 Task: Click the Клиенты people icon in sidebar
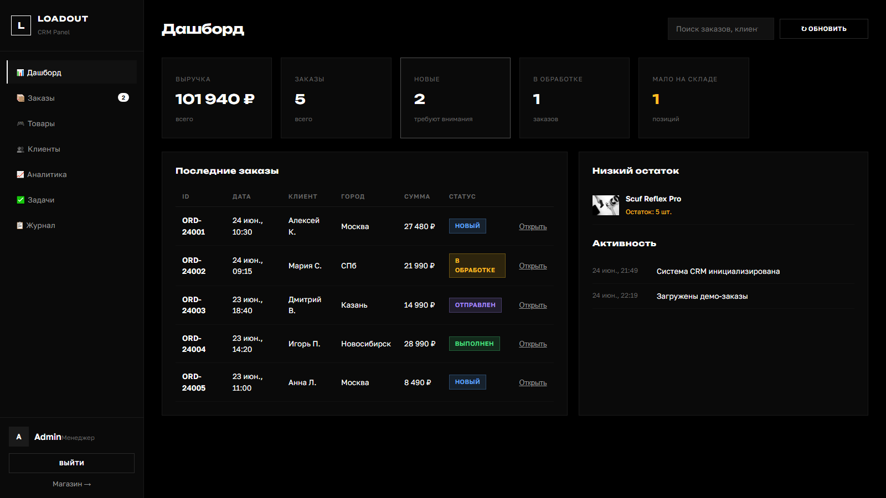pyautogui.click(x=20, y=149)
